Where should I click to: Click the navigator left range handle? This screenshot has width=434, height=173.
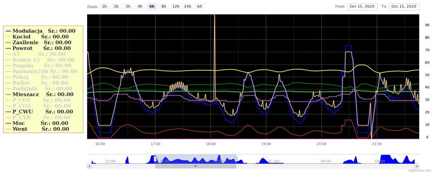pos(155,159)
